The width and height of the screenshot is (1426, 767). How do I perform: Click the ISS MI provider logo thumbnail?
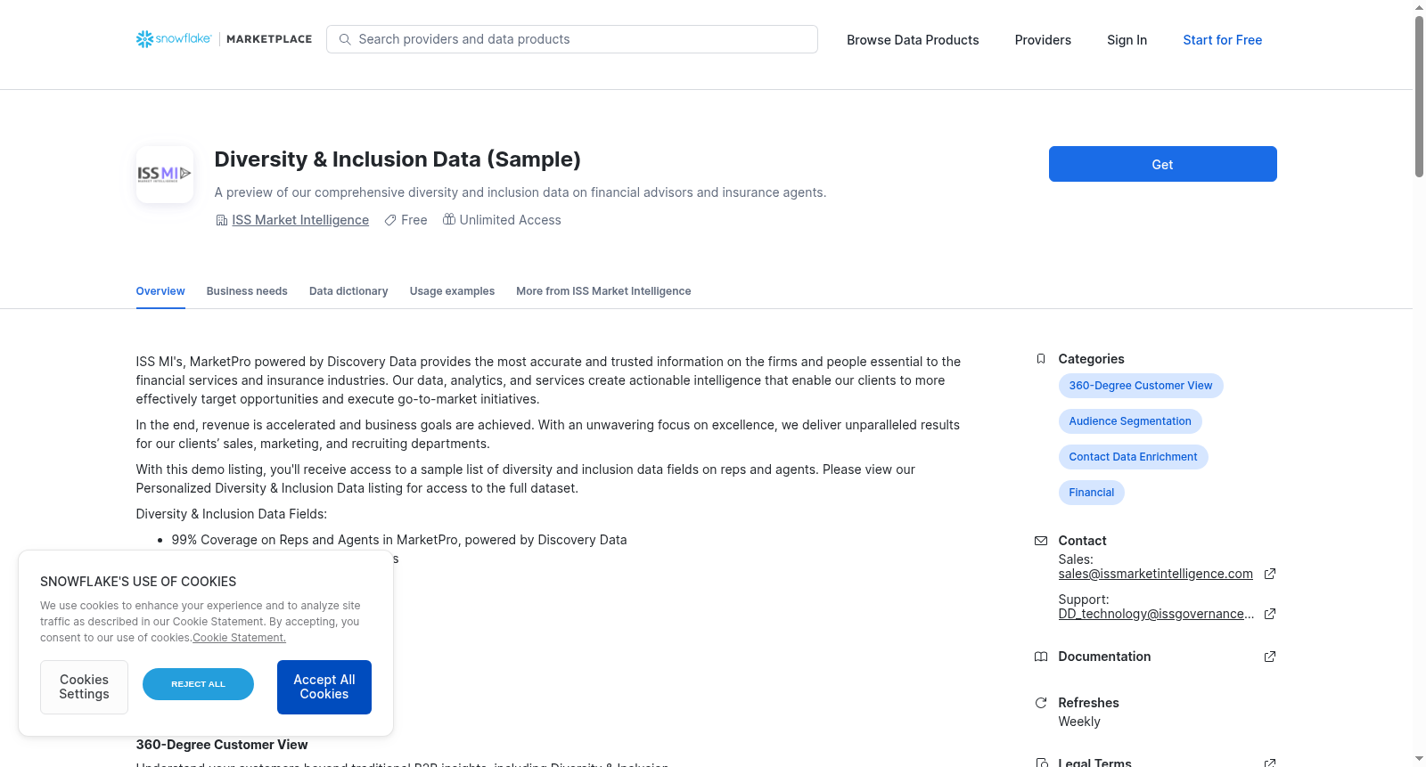tap(165, 175)
